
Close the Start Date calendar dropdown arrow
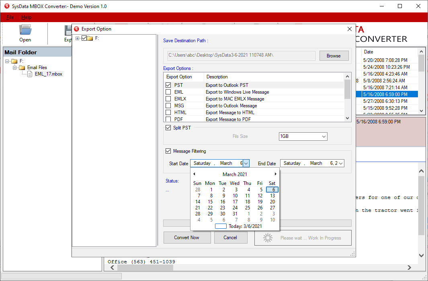246,163
